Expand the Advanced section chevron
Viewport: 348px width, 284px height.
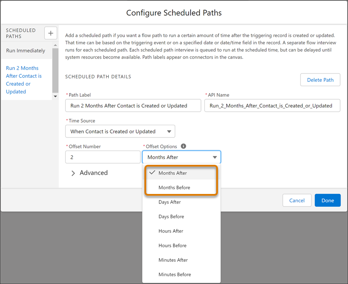pos(73,173)
